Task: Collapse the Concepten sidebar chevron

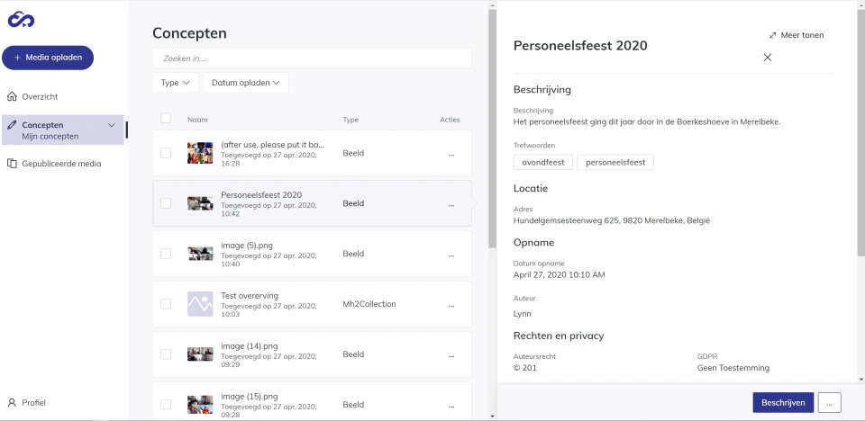Action: [112, 125]
